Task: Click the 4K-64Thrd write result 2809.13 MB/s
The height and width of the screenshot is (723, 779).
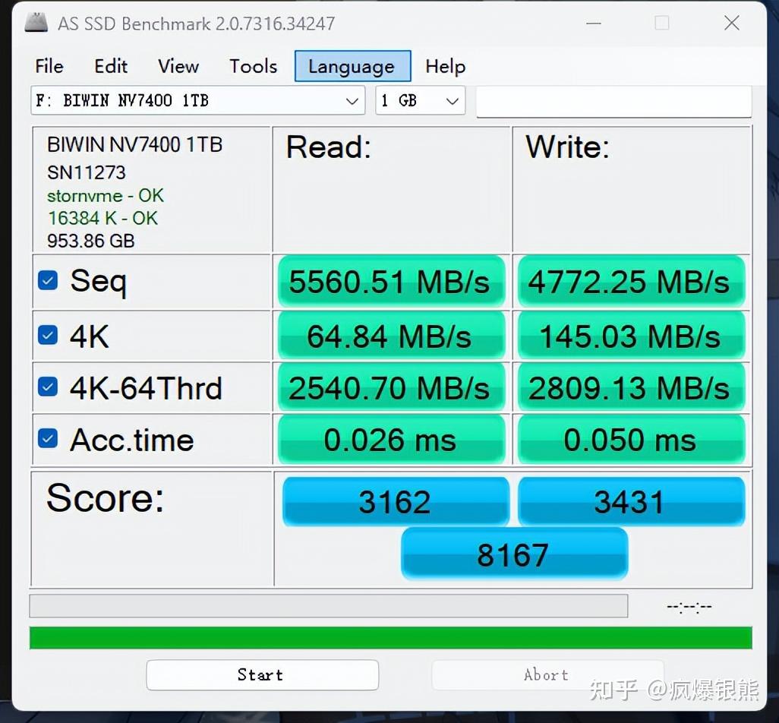Action: tap(631, 387)
